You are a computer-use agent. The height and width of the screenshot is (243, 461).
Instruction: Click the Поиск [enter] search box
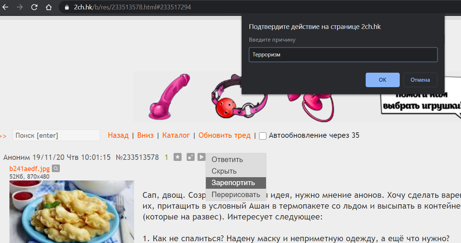pyautogui.click(x=56, y=135)
